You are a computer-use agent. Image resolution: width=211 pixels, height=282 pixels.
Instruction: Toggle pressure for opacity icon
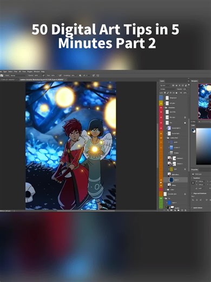43,75
